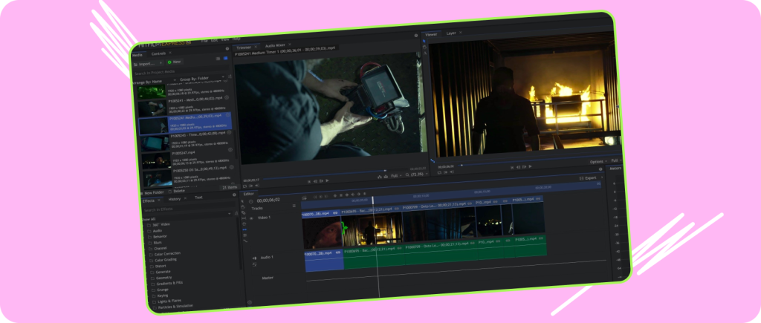Click the Viewer panel selection arrow tool

point(424,42)
